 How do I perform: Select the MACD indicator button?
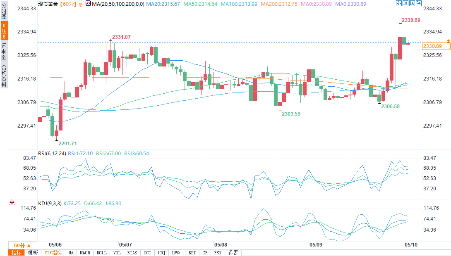(85, 253)
